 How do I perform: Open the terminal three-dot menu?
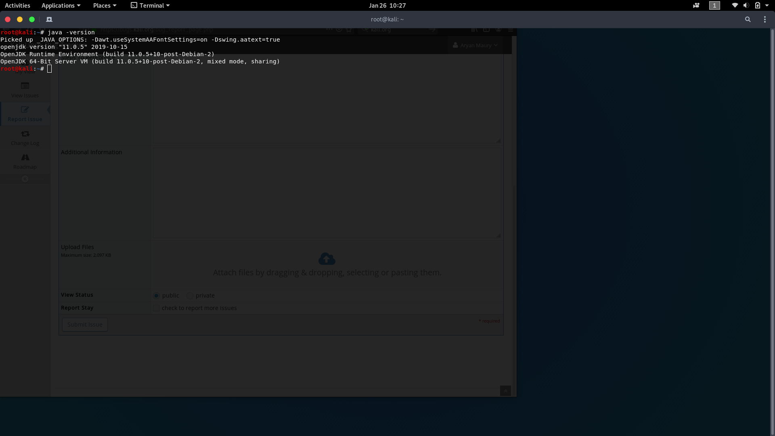(x=765, y=19)
